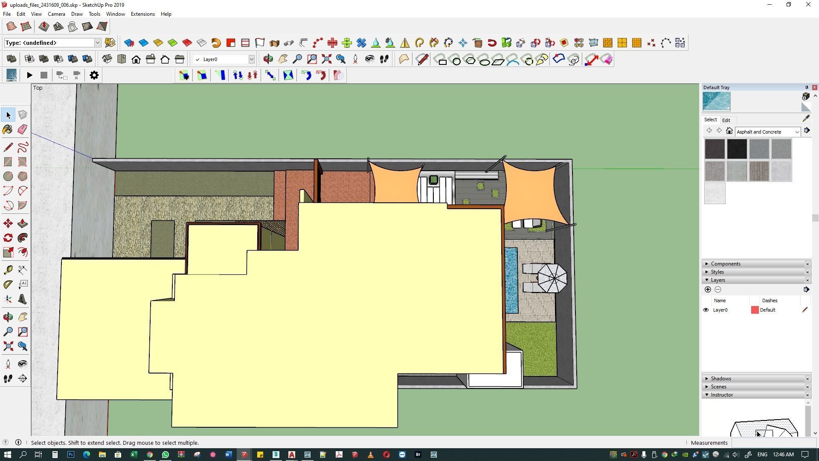
Task: Activate the Tape Measure tool
Action: tap(8, 270)
